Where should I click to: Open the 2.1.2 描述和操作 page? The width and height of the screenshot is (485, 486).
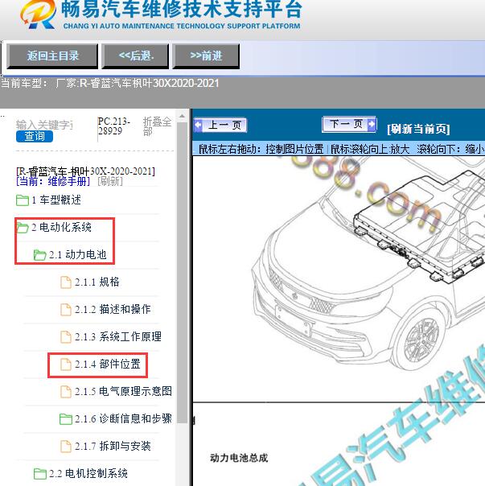[113, 309]
